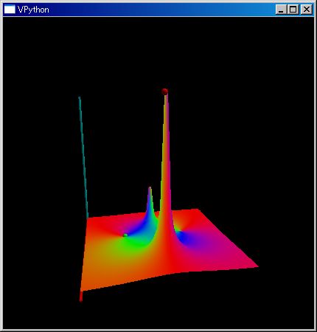Image resolution: width=317 pixels, height=332 pixels.
Task: Close the VPython window
Action: tap(307, 10)
